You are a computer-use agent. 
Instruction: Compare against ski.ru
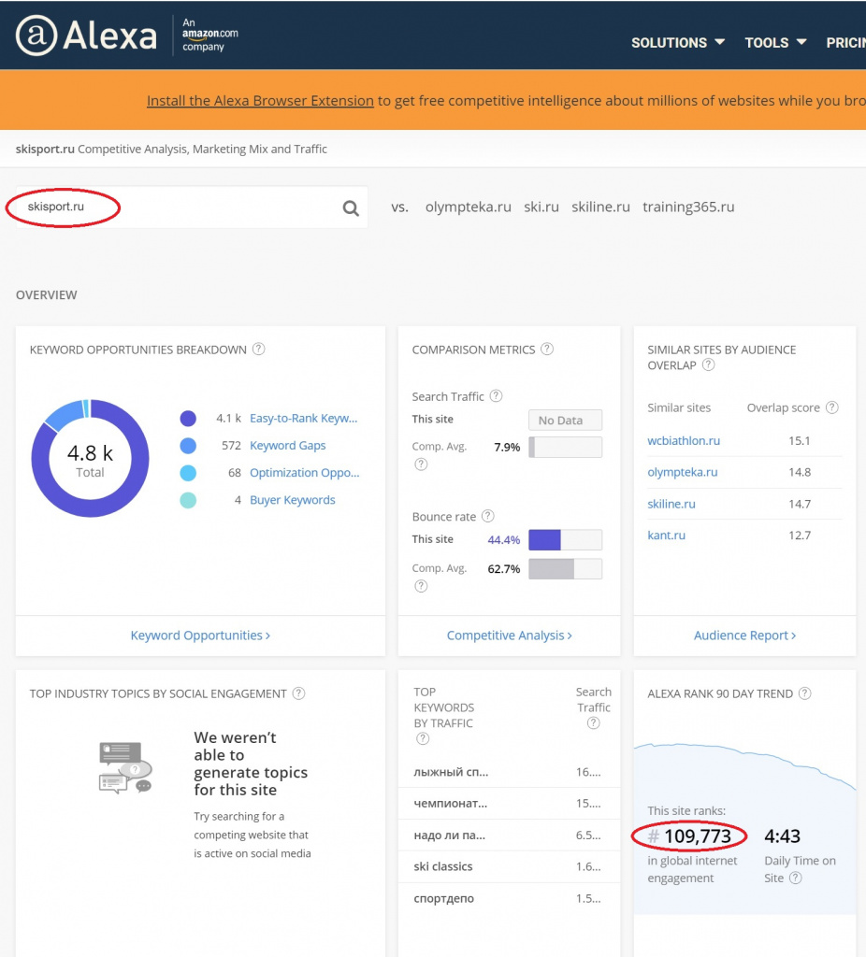click(x=541, y=207)
